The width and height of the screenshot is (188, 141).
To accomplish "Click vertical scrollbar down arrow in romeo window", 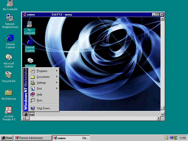I will (x=162, y=114).
